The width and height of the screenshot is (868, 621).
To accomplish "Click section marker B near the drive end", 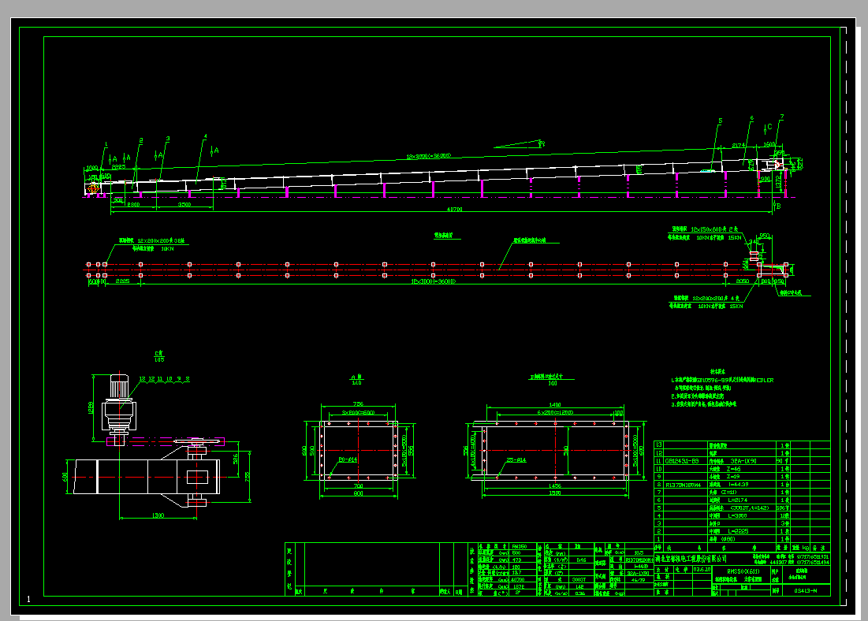I will tap(778, 206).
